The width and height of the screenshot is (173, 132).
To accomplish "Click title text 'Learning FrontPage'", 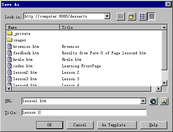I will tap(81, 66).
